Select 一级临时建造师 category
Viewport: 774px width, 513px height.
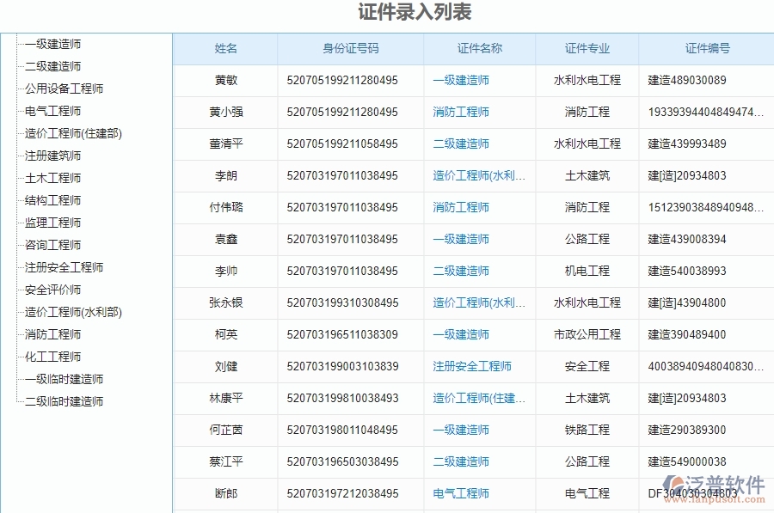click(60, 379)
